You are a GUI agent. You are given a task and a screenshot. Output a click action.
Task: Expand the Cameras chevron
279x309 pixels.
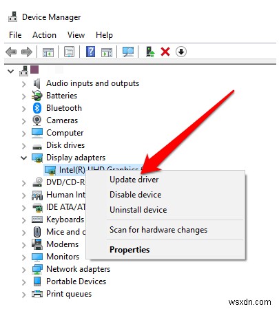pos(24,121)
